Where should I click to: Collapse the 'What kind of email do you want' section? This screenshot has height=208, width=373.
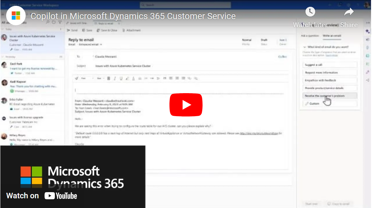(x=305, y=47)
